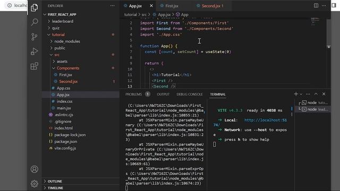The width and height of the screenshot is (340, 191).
Task: Open the Search view in activity bar
Action: click(x=34, y=22)
